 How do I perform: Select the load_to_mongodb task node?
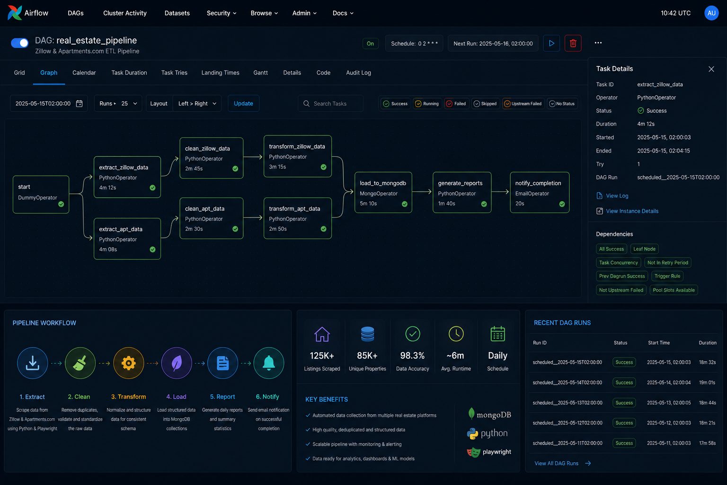[x=383, y=192]
